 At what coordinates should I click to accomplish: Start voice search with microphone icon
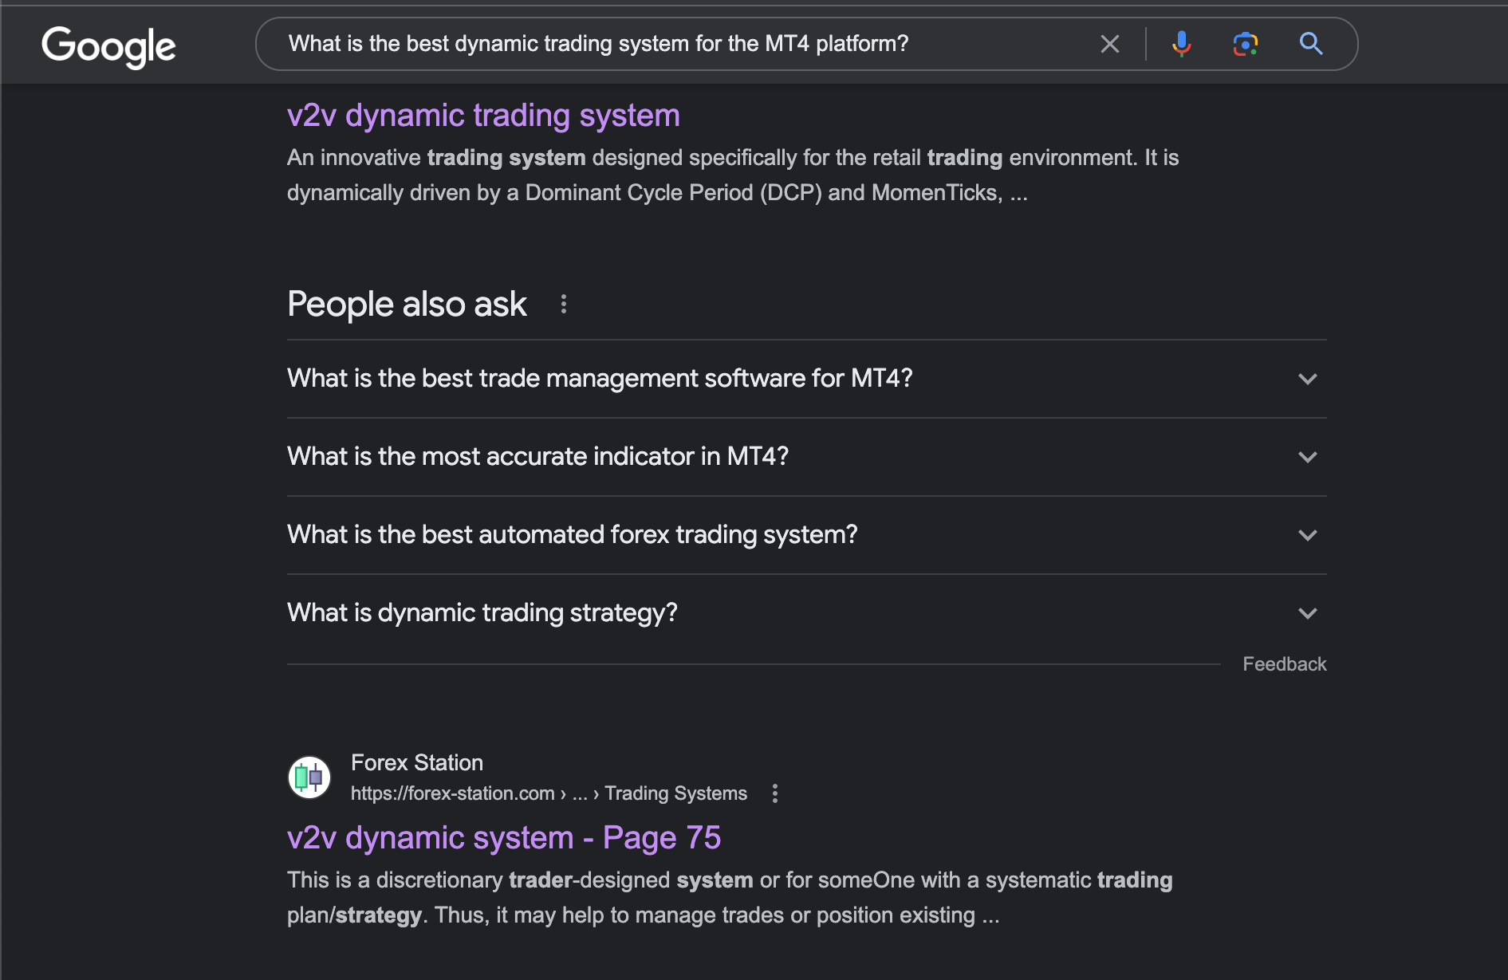1181,44
